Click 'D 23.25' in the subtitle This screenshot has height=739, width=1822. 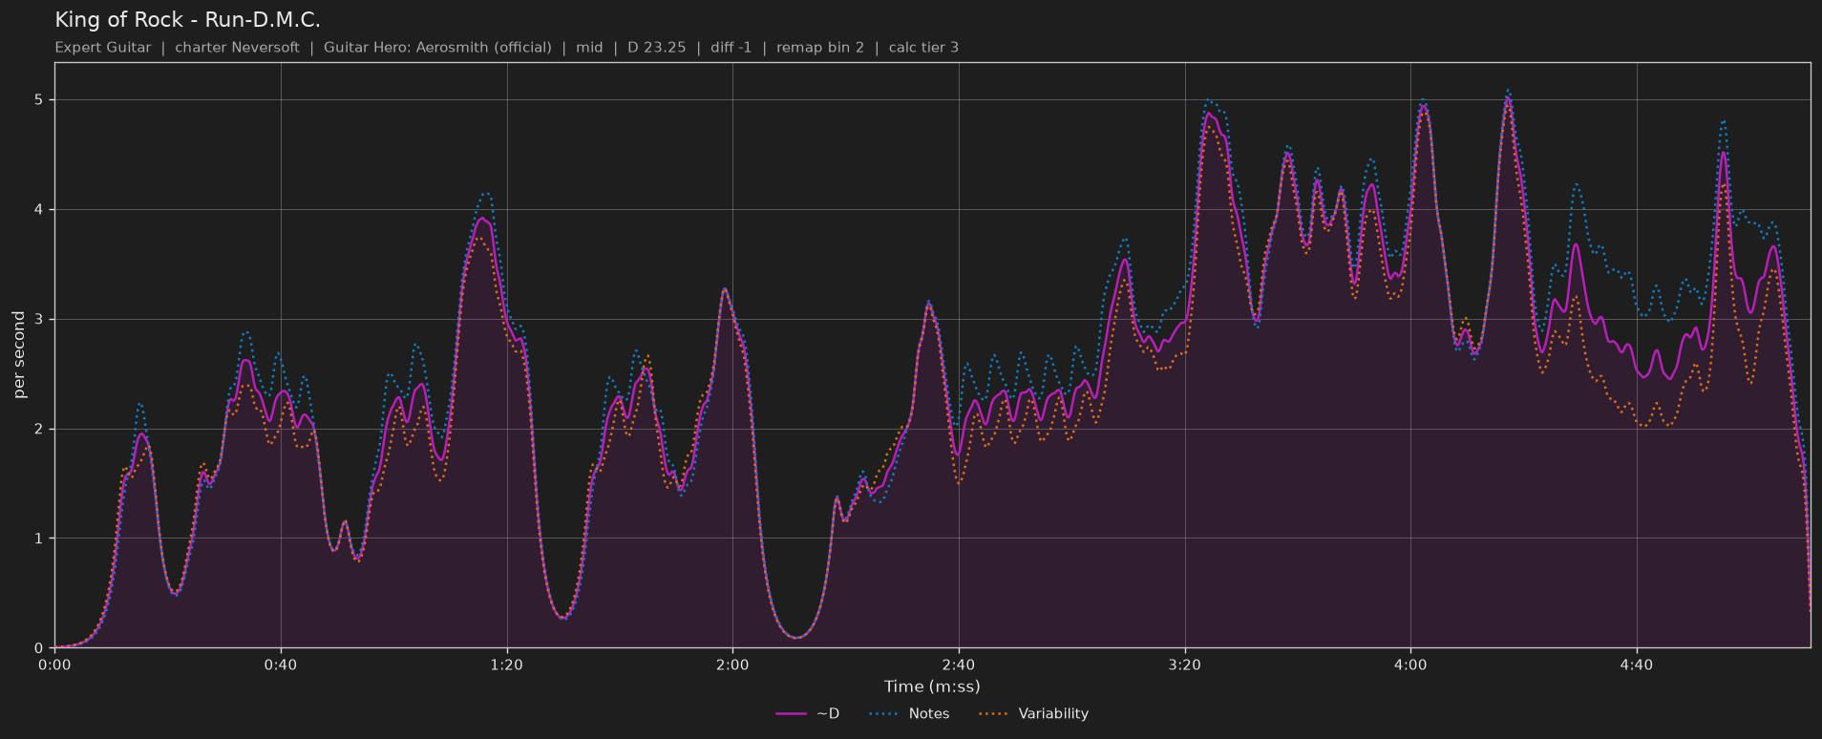[656, 47]
